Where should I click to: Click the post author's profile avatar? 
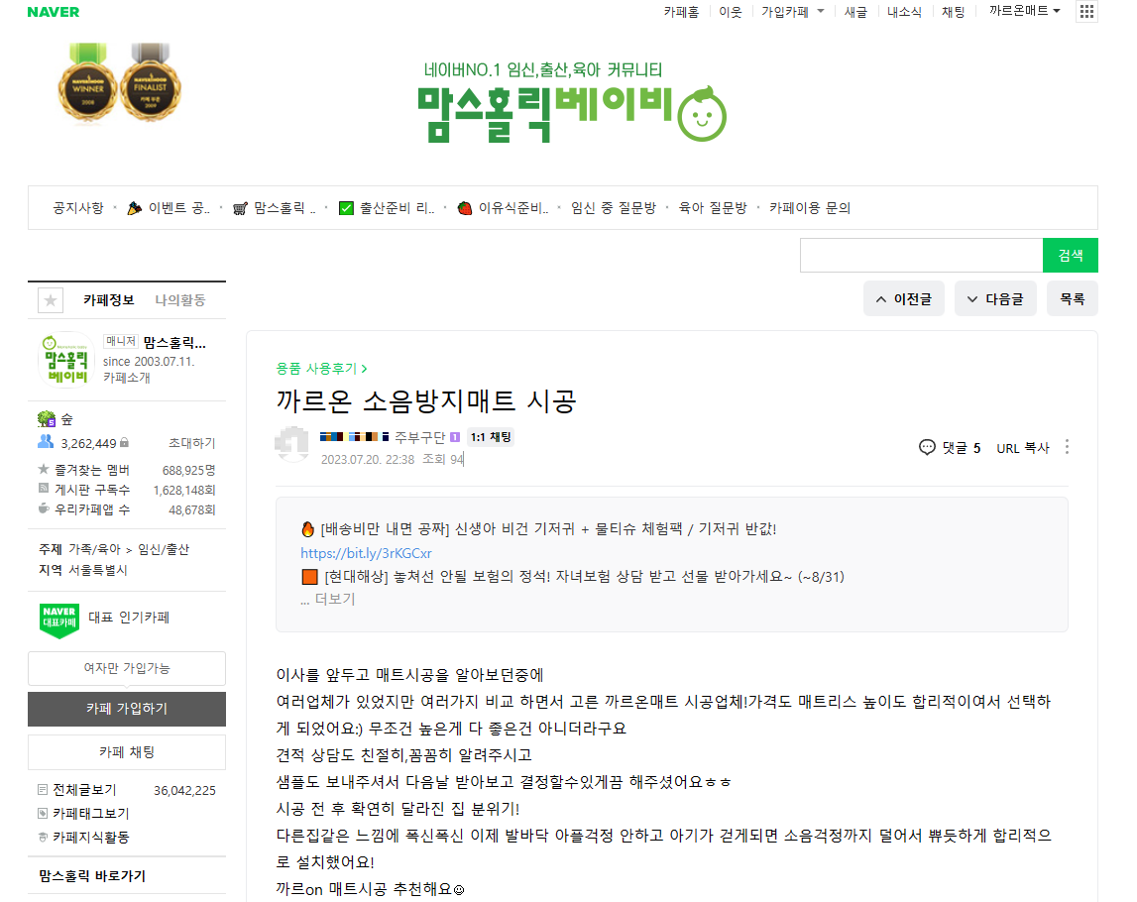click(x=292, y=443)
